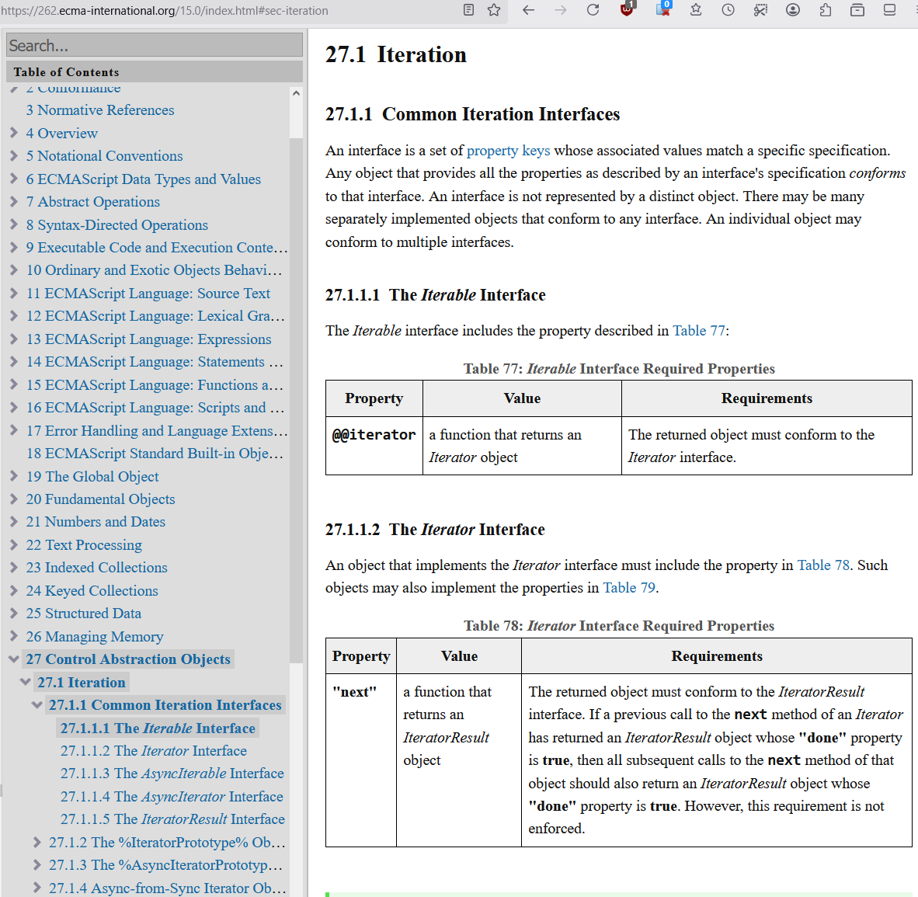The image size is (918, 897).
Task: Expand 8 Syntax-Directed Operations chevron
Action: click(14, 224)
